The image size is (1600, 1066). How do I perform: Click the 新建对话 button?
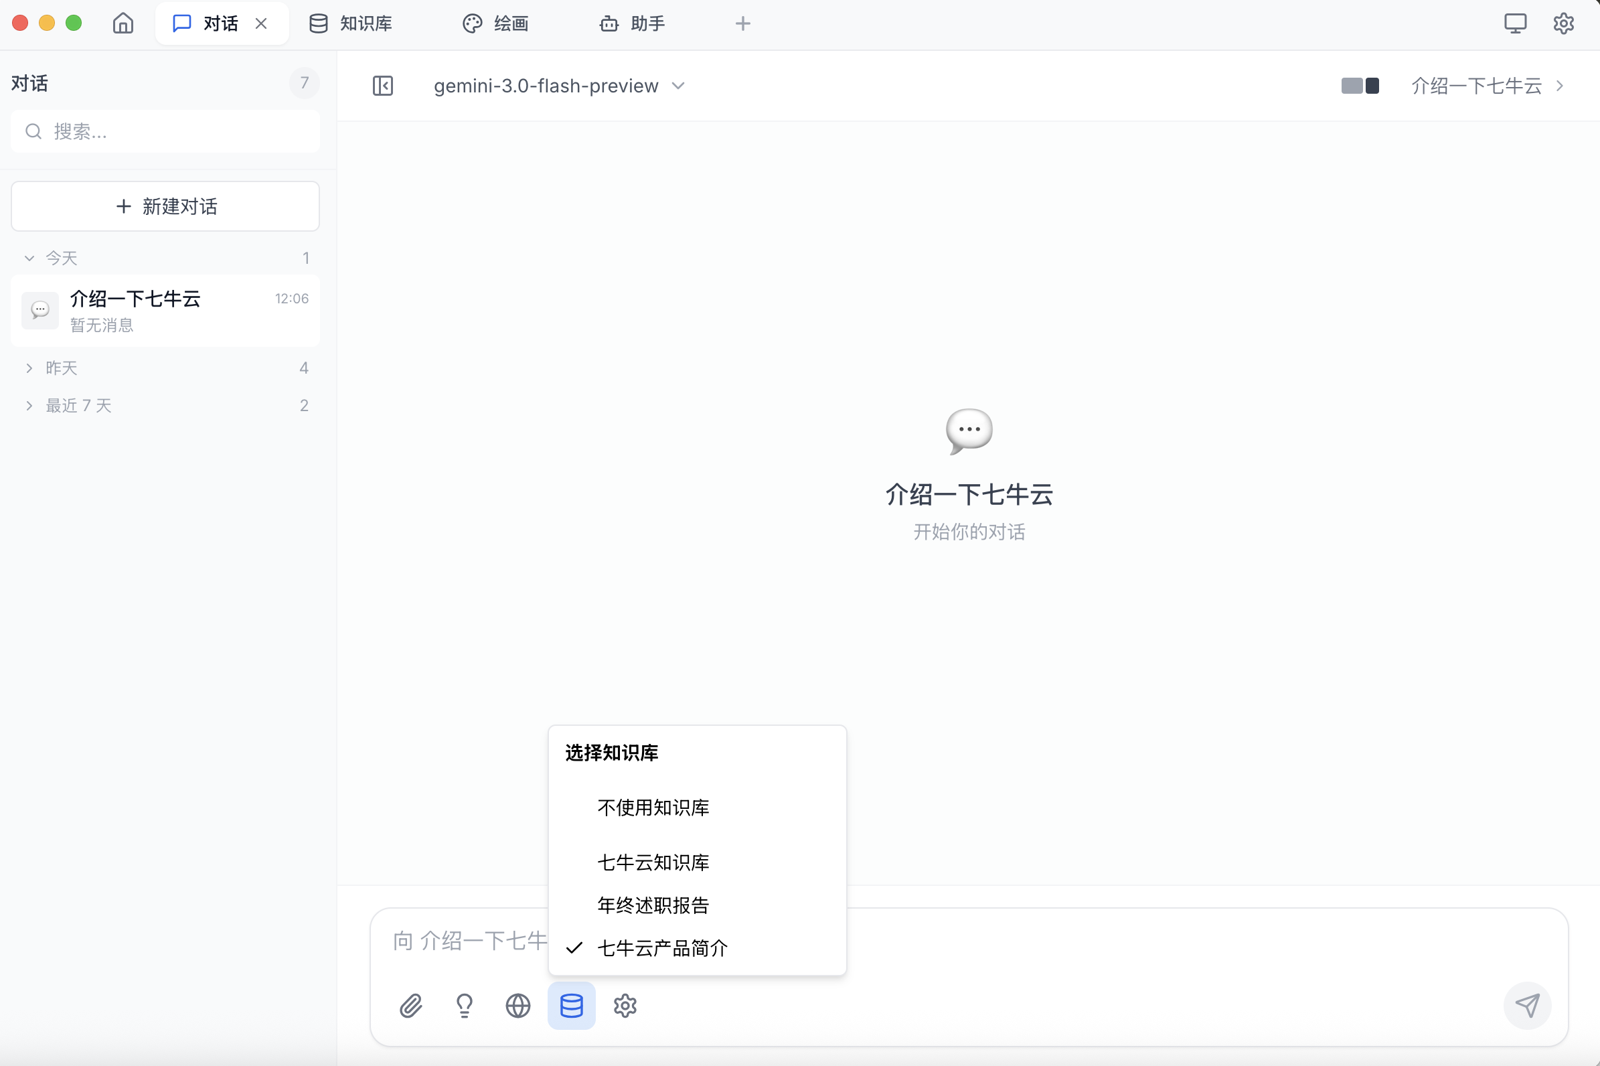165,206
